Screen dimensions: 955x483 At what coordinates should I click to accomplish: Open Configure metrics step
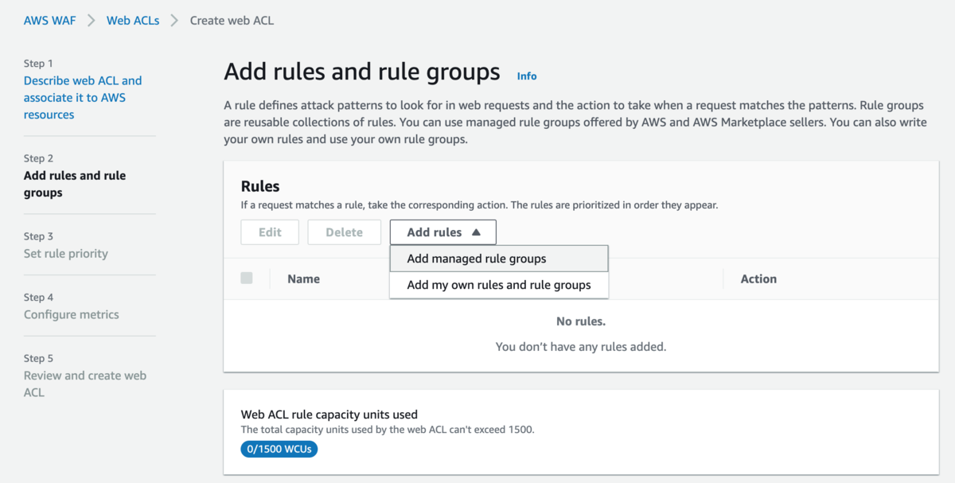[x=72, y=314]
